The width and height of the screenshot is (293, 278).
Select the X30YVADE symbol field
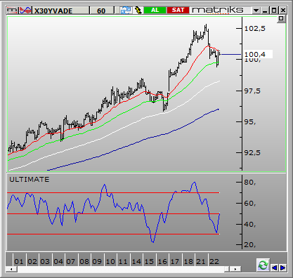click(x=60, y=11)
